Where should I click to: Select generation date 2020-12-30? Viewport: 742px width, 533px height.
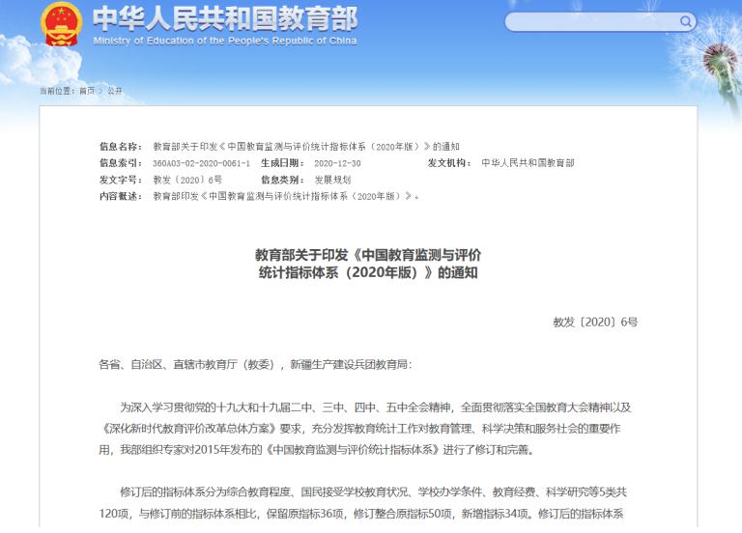pyautogui.click(x=337, y=163)
